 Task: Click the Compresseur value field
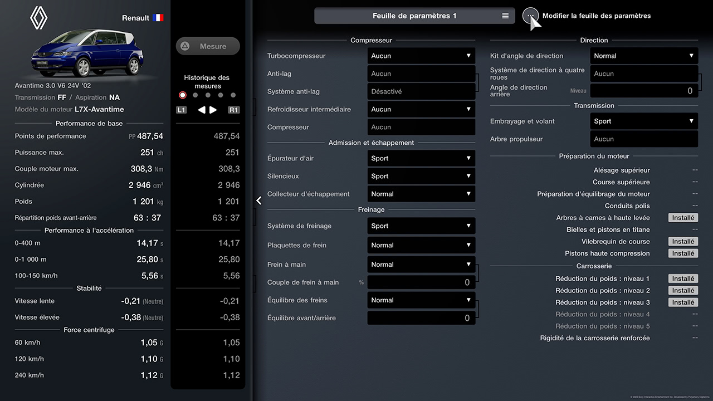[x=422, y=127]
